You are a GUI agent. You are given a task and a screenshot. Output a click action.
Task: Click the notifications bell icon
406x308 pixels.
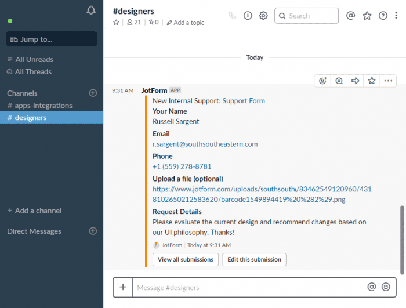tap(90, 10)
